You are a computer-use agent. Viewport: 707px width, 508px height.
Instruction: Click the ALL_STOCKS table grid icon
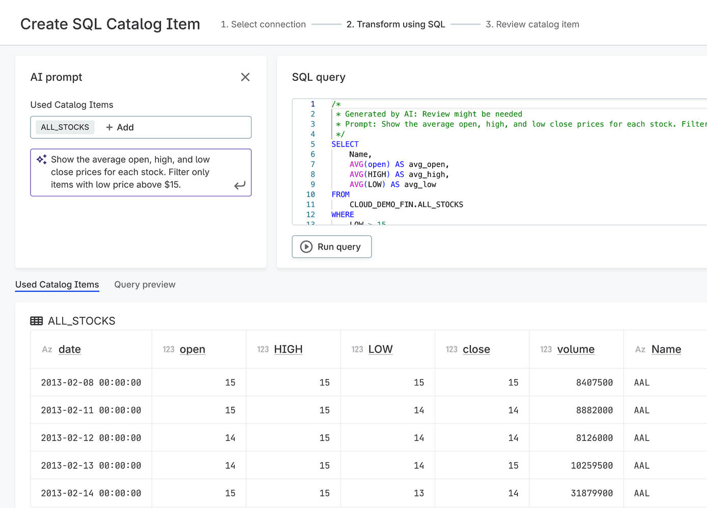click(37, 321)
